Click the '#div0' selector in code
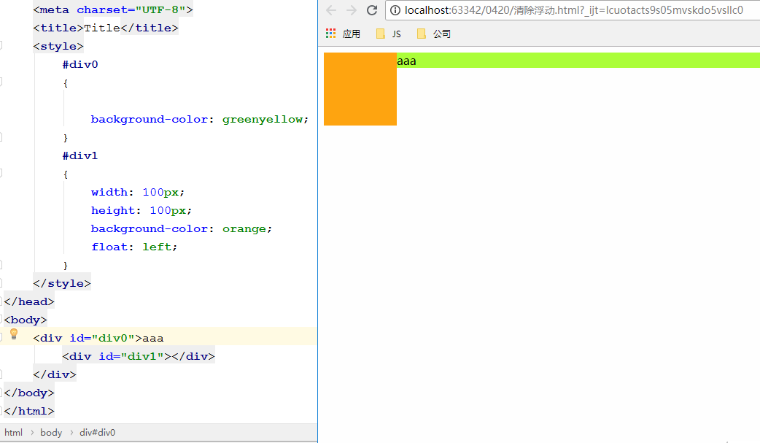Screen dimensions: 760x443 [x=80, y=64]
